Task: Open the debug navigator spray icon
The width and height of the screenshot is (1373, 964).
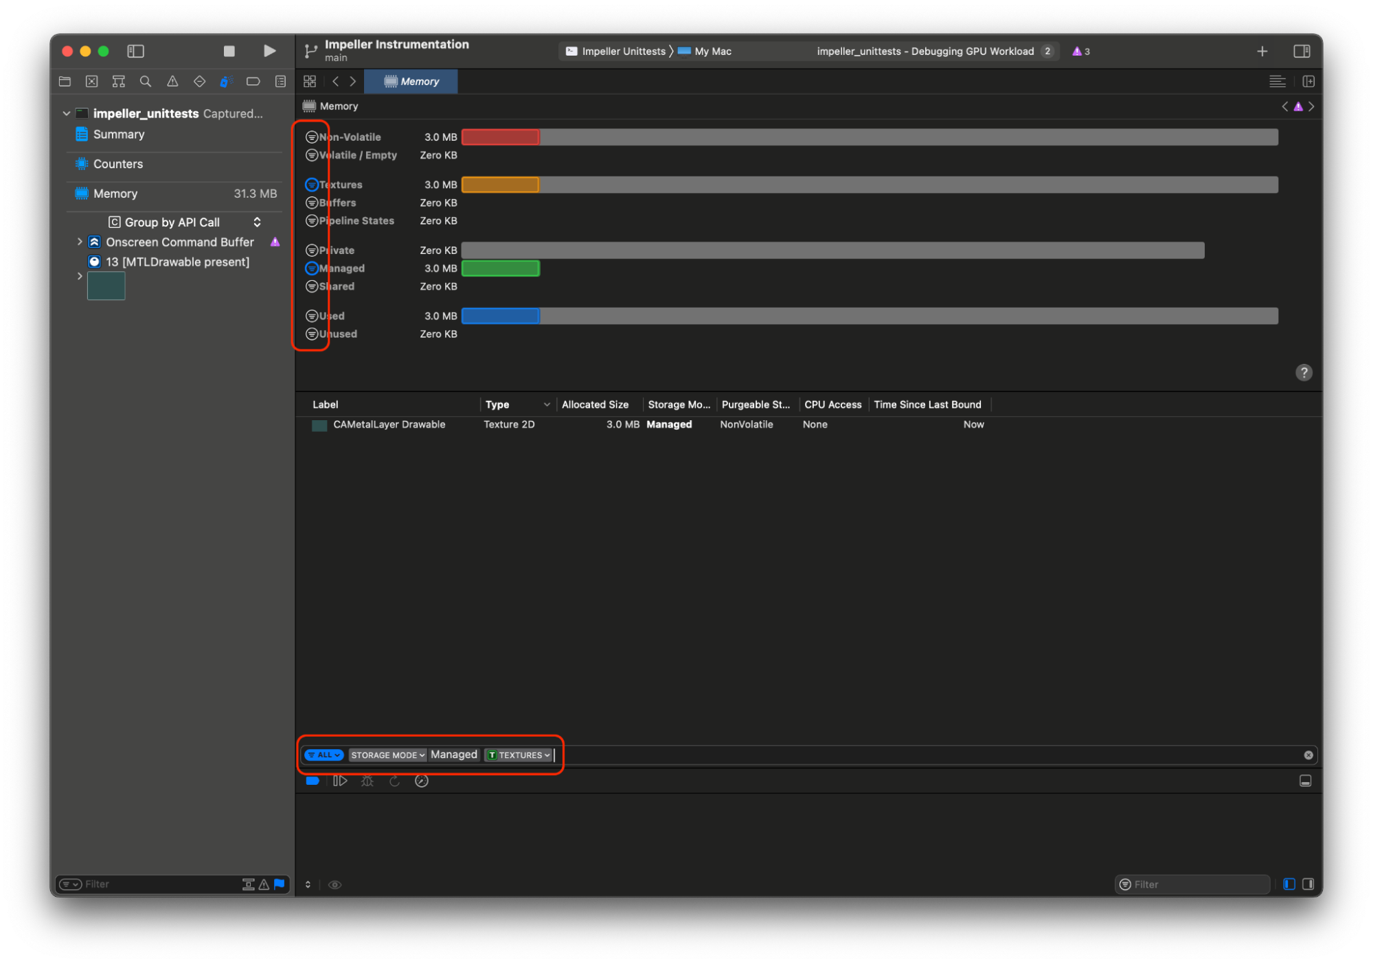Action: [x=226, y=81]
